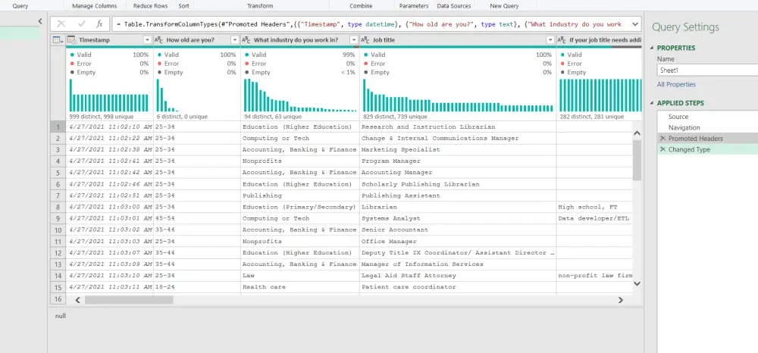Open the What industry column filter dropdown
This screenshot has height=353, width=758.
pyautogui.click(x=354, y=39)
